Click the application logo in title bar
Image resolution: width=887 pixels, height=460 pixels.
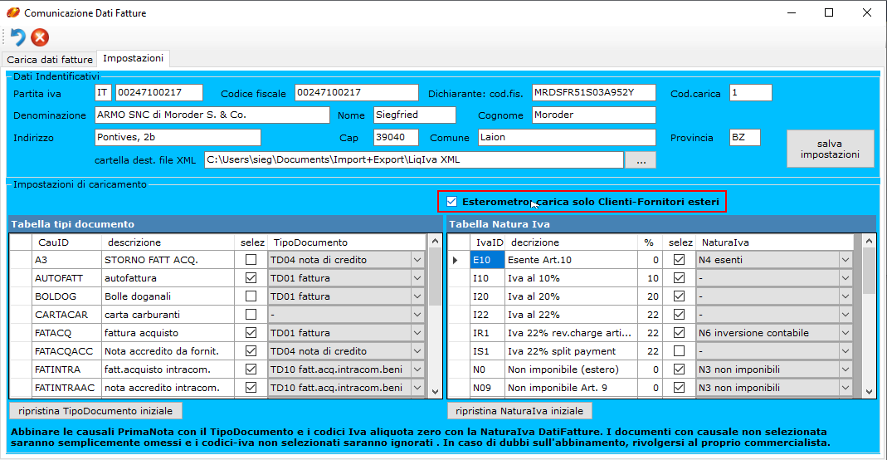click(x=12, y=13)
